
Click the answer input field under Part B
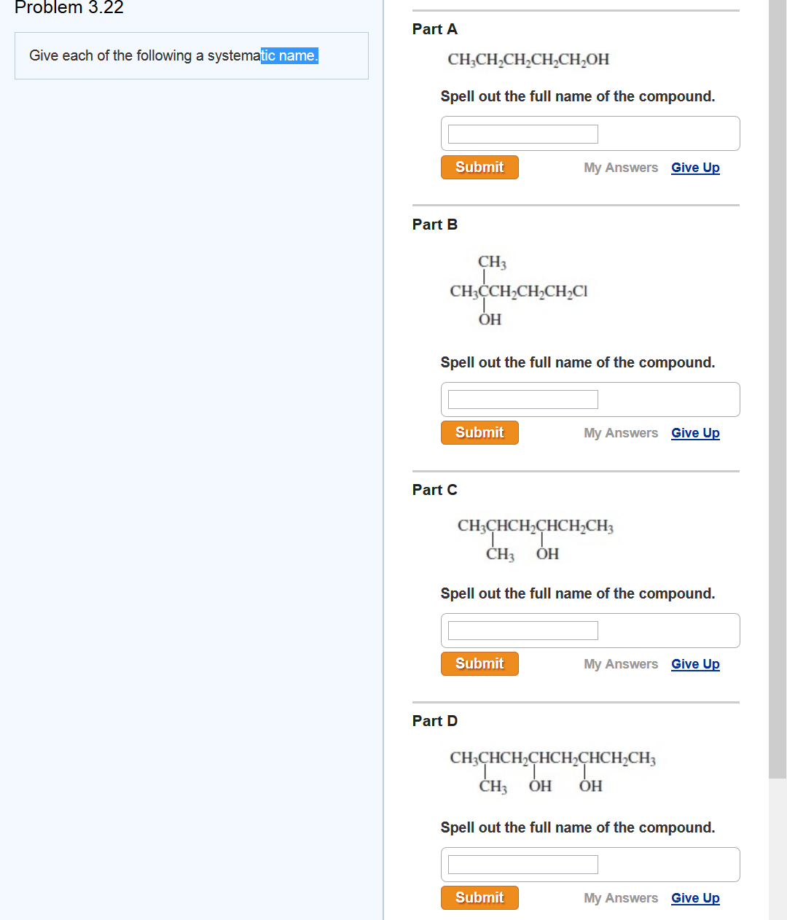coord(522,399)
